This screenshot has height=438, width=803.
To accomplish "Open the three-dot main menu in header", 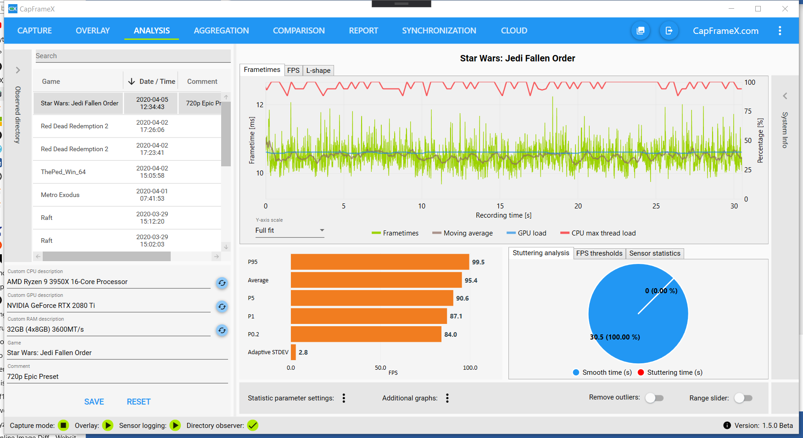I will 780,31.
